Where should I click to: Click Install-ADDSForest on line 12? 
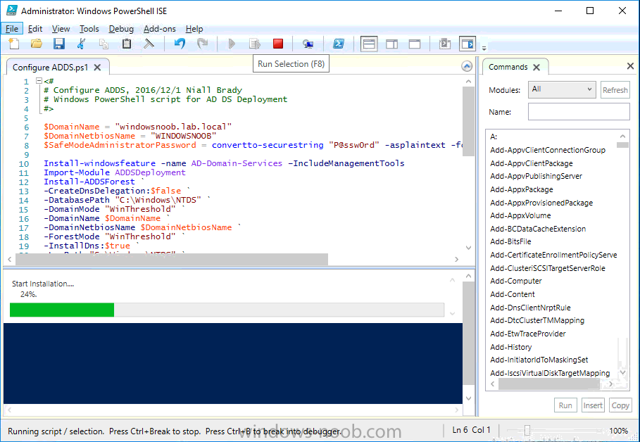pyautogui.click(x=89, y=182)
